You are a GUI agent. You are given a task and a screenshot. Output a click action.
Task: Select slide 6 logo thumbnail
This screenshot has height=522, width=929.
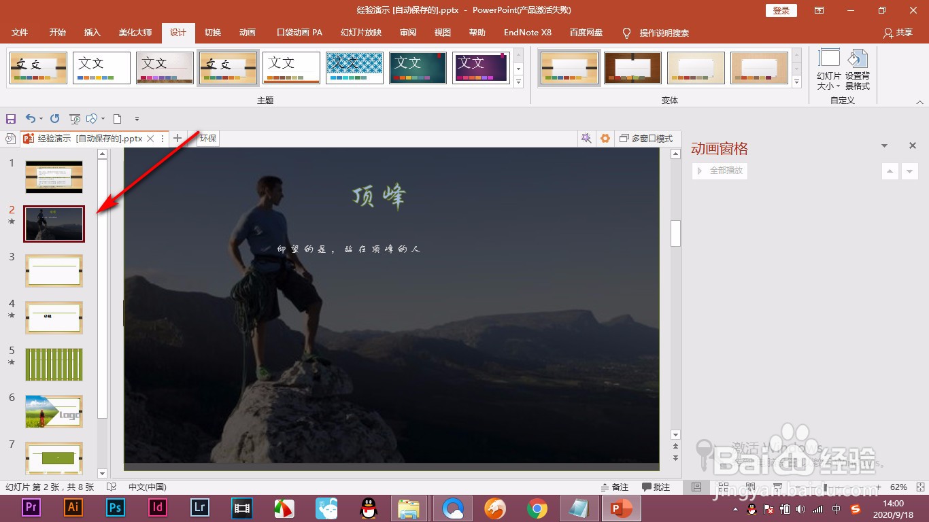[x=54, y=412]
